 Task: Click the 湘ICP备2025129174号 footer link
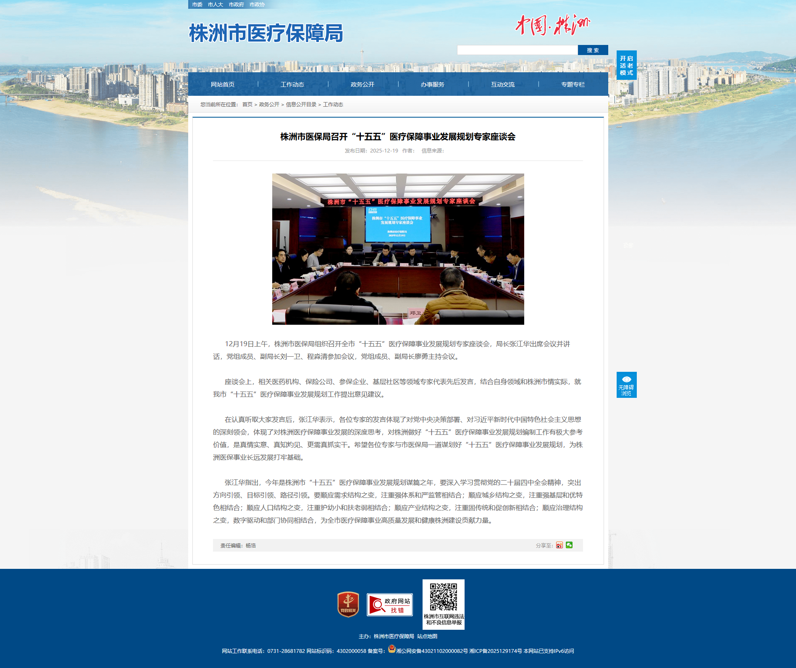[x=496, y=651]
